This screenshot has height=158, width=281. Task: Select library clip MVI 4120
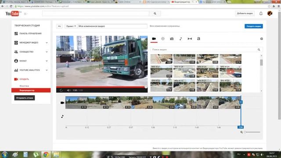pyautogui.click(x=230, y=86)
